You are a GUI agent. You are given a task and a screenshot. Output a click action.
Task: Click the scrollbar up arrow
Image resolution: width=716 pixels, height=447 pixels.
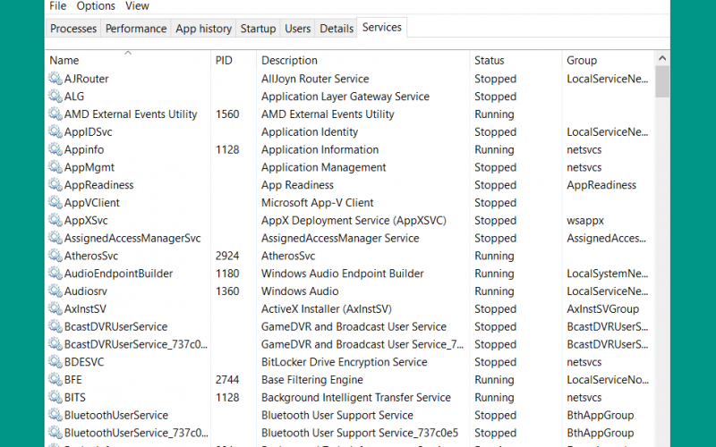(x=662, y=58)
